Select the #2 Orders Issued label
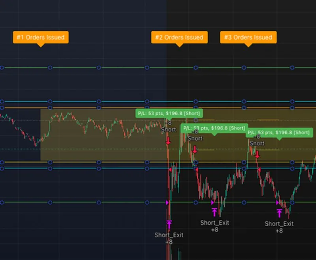The image size is (316, 260). point(179,37)
